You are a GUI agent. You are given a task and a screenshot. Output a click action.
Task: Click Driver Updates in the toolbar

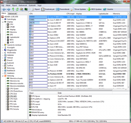tap(79, 9)
